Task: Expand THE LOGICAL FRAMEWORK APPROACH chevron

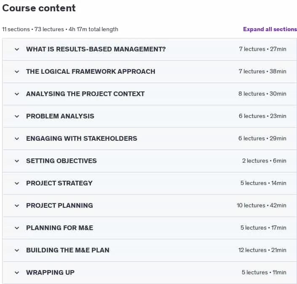Action: pyautogui.click(x=17, y=72)
